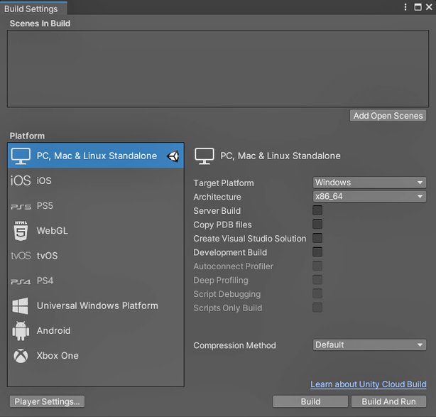Enable the Server Build checkbox

317,210
